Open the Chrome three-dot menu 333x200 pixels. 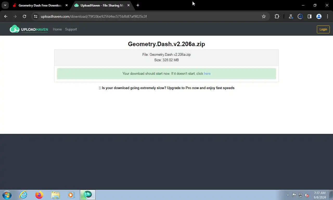(x=328, y=16)
